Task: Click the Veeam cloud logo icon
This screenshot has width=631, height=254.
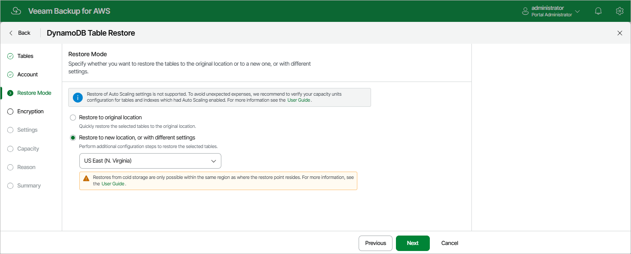Action: click(16, 11)
